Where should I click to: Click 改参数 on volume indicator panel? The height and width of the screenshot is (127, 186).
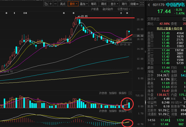click(x=103, y=93)
